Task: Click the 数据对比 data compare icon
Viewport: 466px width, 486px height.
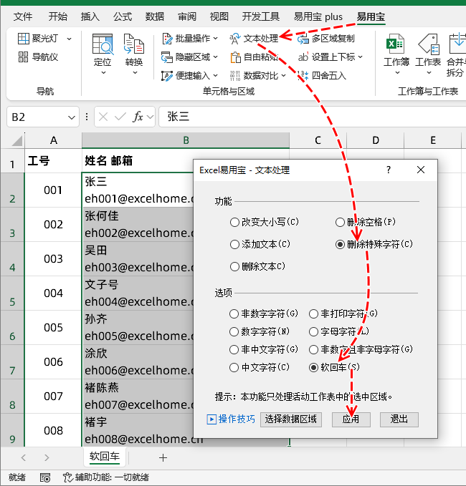Action: click(235, 76)
